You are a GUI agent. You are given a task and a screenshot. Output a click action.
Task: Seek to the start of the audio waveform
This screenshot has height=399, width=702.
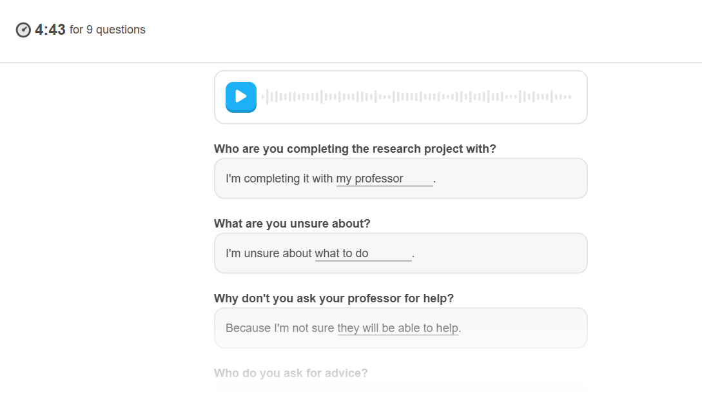(x=263, y=97)
